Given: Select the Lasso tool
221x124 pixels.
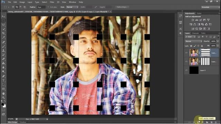Looking at the screenshot, I should 3,25.
